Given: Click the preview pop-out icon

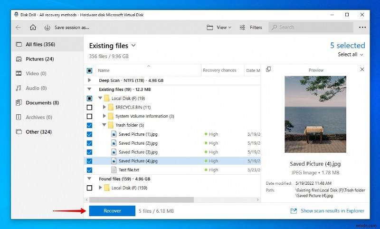Looking at the screenshot, I should [x=268, y=70].
